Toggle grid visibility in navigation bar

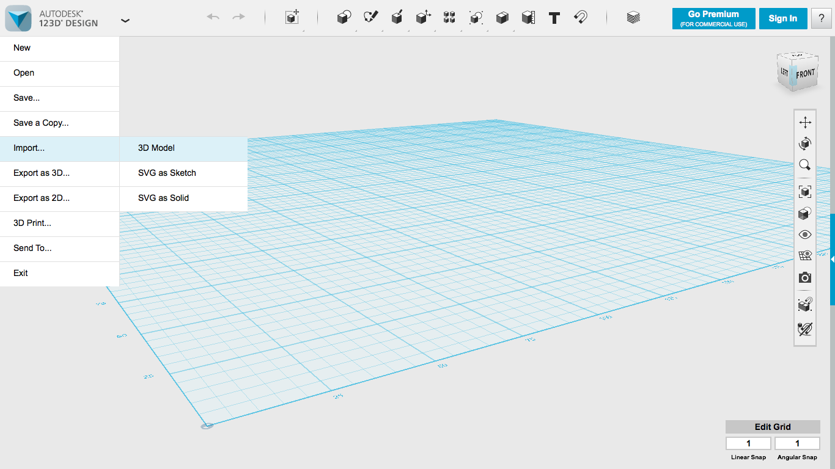click(805, 256)
